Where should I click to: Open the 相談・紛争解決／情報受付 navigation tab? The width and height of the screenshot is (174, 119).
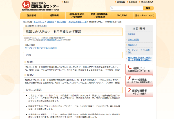point(77,15)
